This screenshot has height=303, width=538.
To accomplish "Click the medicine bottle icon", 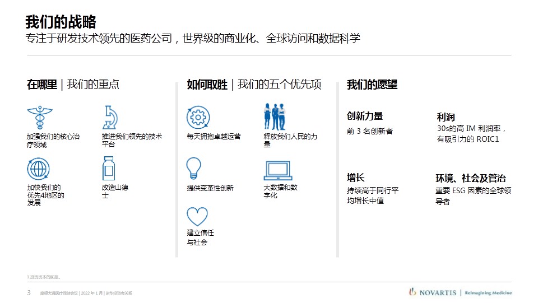I will click(109, 168).
